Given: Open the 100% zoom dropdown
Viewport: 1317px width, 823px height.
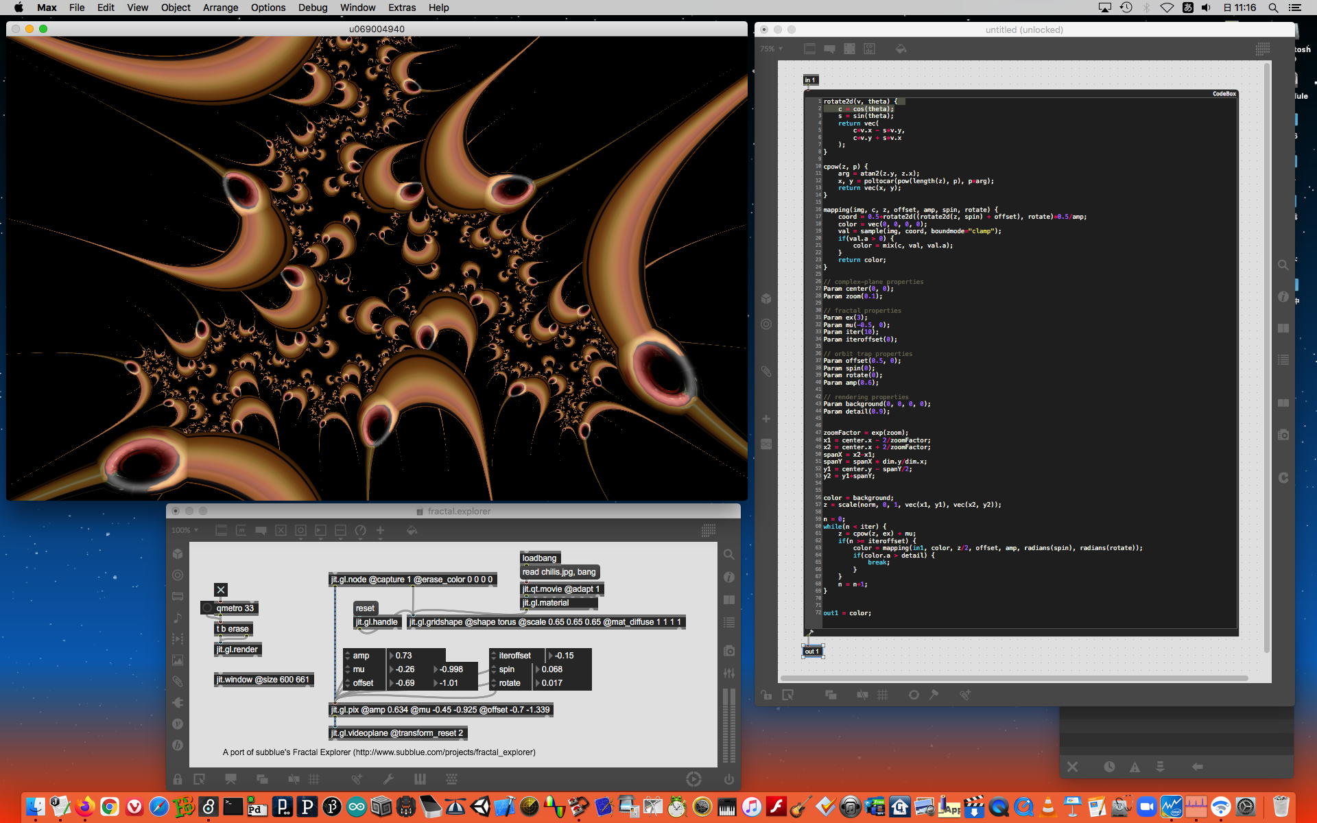Looking at the screenshot, I should point(185,530).
